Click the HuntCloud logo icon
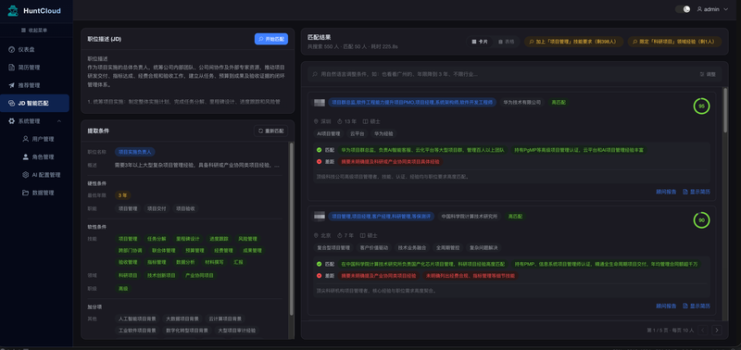741x350 pixels. tap(13, 10)
